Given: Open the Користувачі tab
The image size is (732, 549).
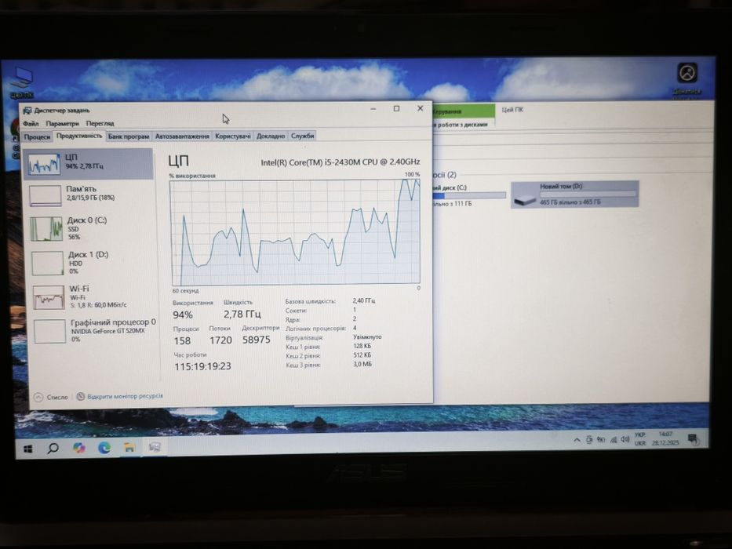Looking at the screenshot, I should pyautogui.click(x=232, y=136).
